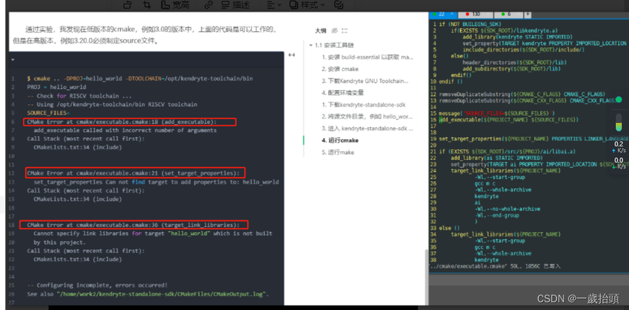This screenshot has width=629, height=310.
Task: Click the paragraph text about cmake 3.0 version
Action: pyautogui.click(x=146, y=35)
